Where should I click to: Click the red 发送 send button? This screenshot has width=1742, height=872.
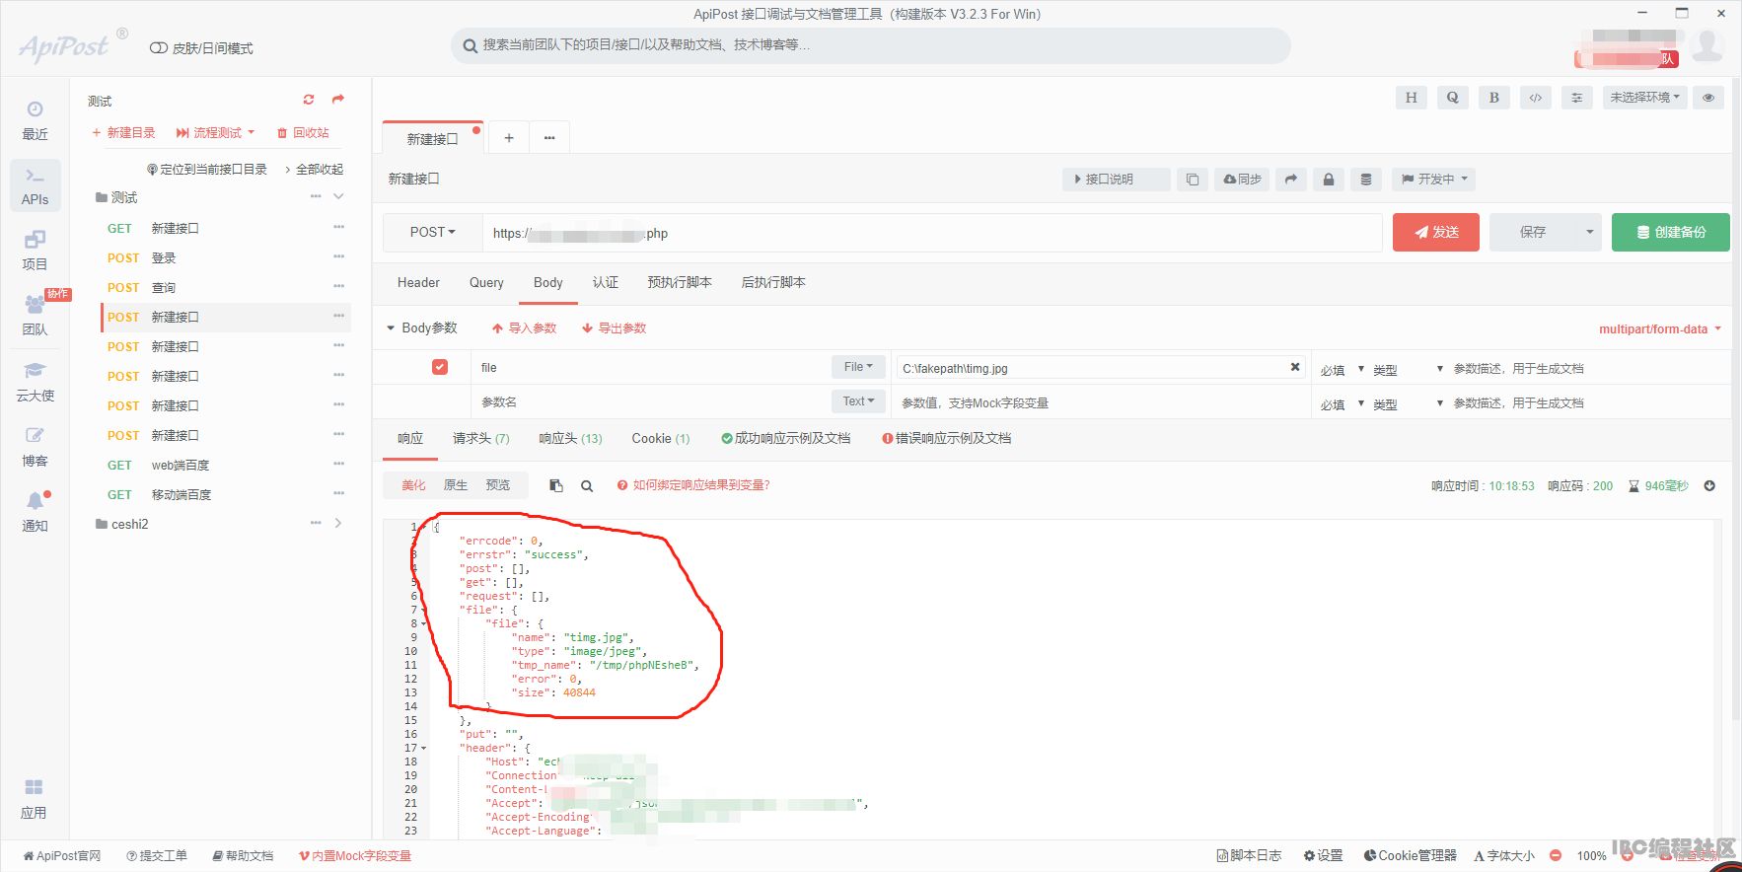tap(1436, 233)
